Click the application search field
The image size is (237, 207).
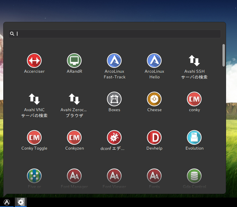click(x=115, y=34)
